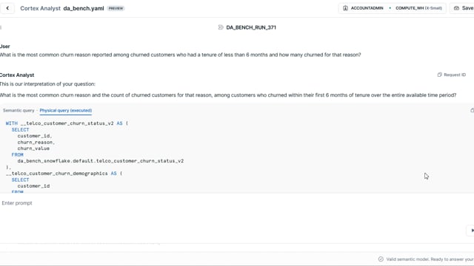Click the da_bench.yaml file name

click(84, 8)
